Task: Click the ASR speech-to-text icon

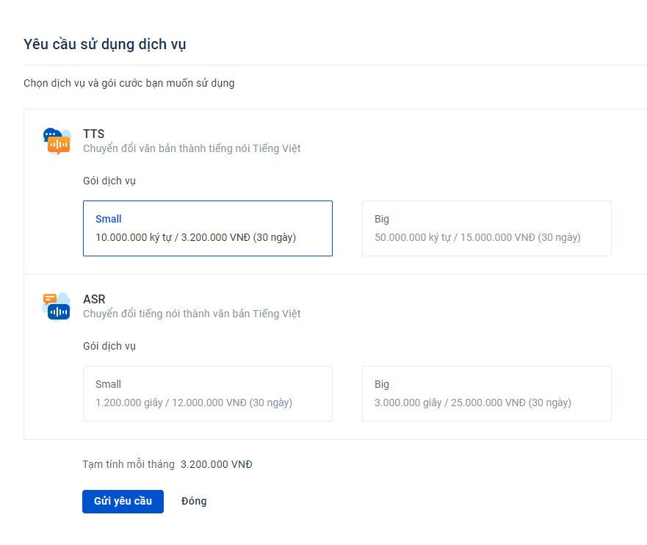Action: coord(57,306)
